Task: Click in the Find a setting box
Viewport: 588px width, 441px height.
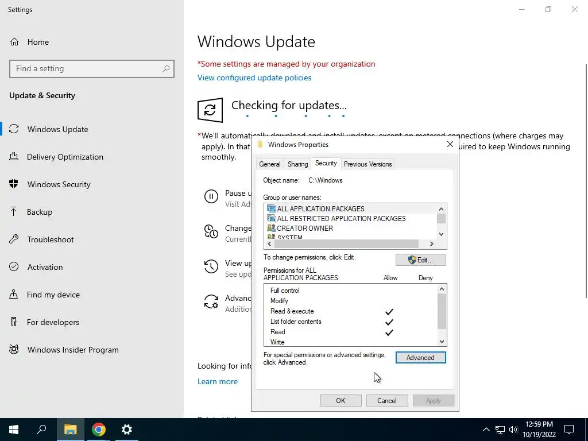Action: point(92,69)
